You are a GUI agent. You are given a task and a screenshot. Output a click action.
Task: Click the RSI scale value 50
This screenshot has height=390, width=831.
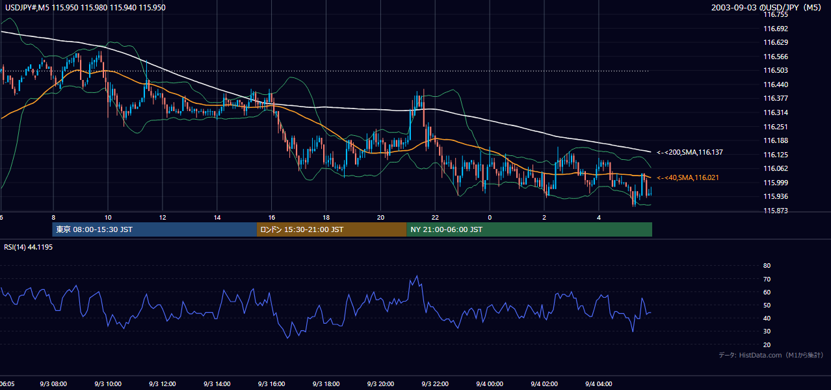click(767, 305)
